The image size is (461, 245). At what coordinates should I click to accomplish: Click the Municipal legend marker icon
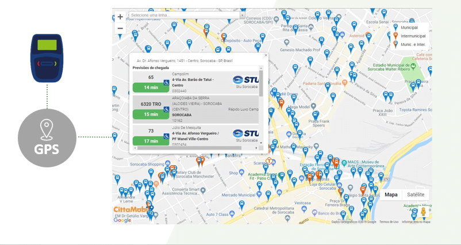[395, 28]
